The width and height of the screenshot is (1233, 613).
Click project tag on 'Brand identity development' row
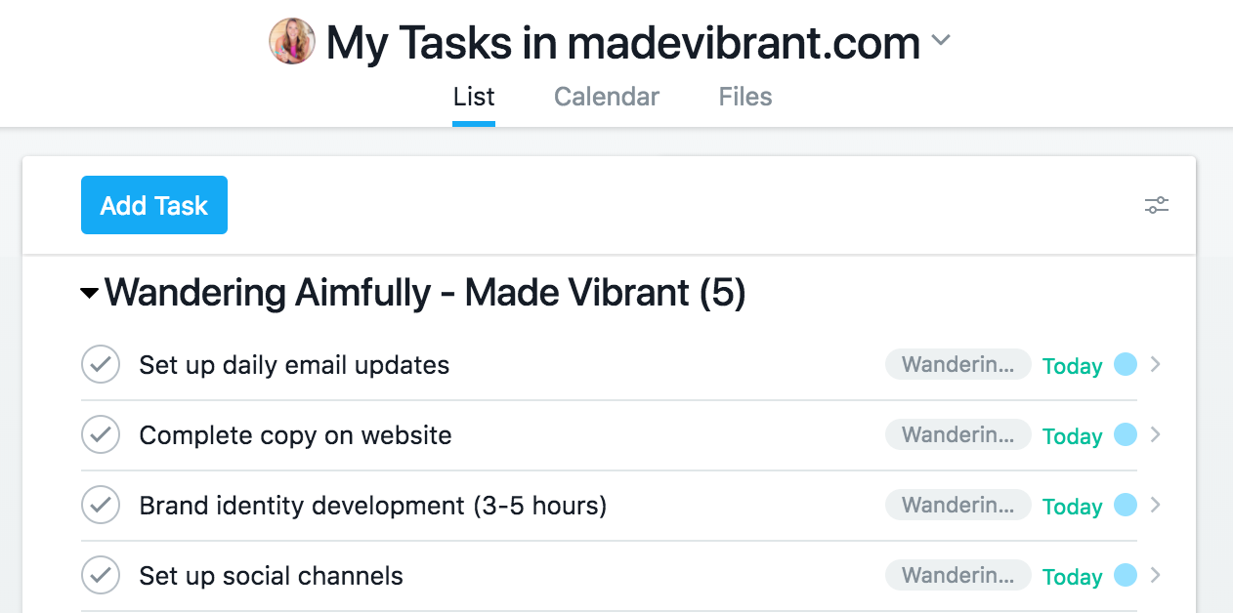click(957, 506)
